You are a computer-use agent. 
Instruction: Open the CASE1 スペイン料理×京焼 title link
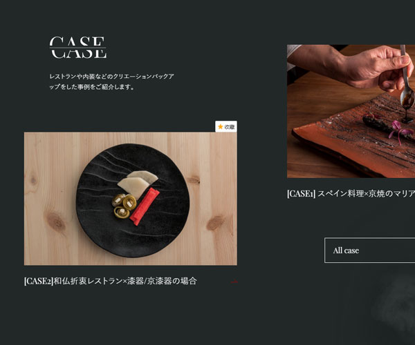351,193
